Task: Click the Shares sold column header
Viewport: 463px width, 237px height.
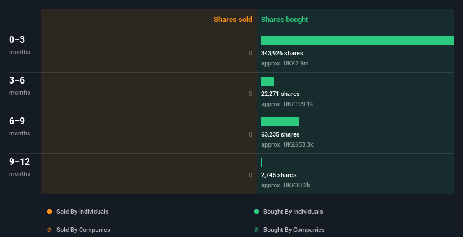Action: coord(233,20)
